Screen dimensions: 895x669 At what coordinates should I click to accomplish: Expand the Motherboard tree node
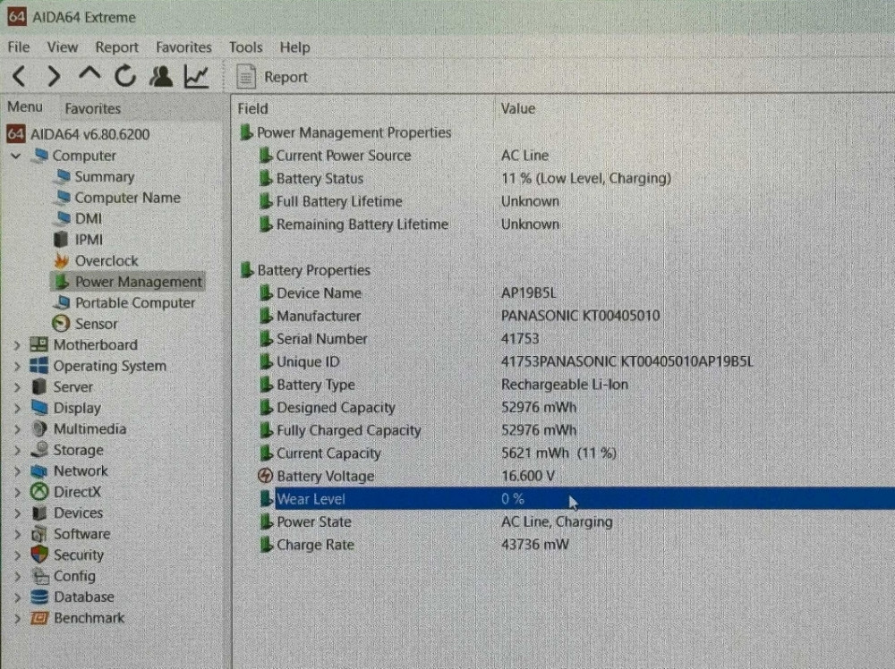point(16,345)
